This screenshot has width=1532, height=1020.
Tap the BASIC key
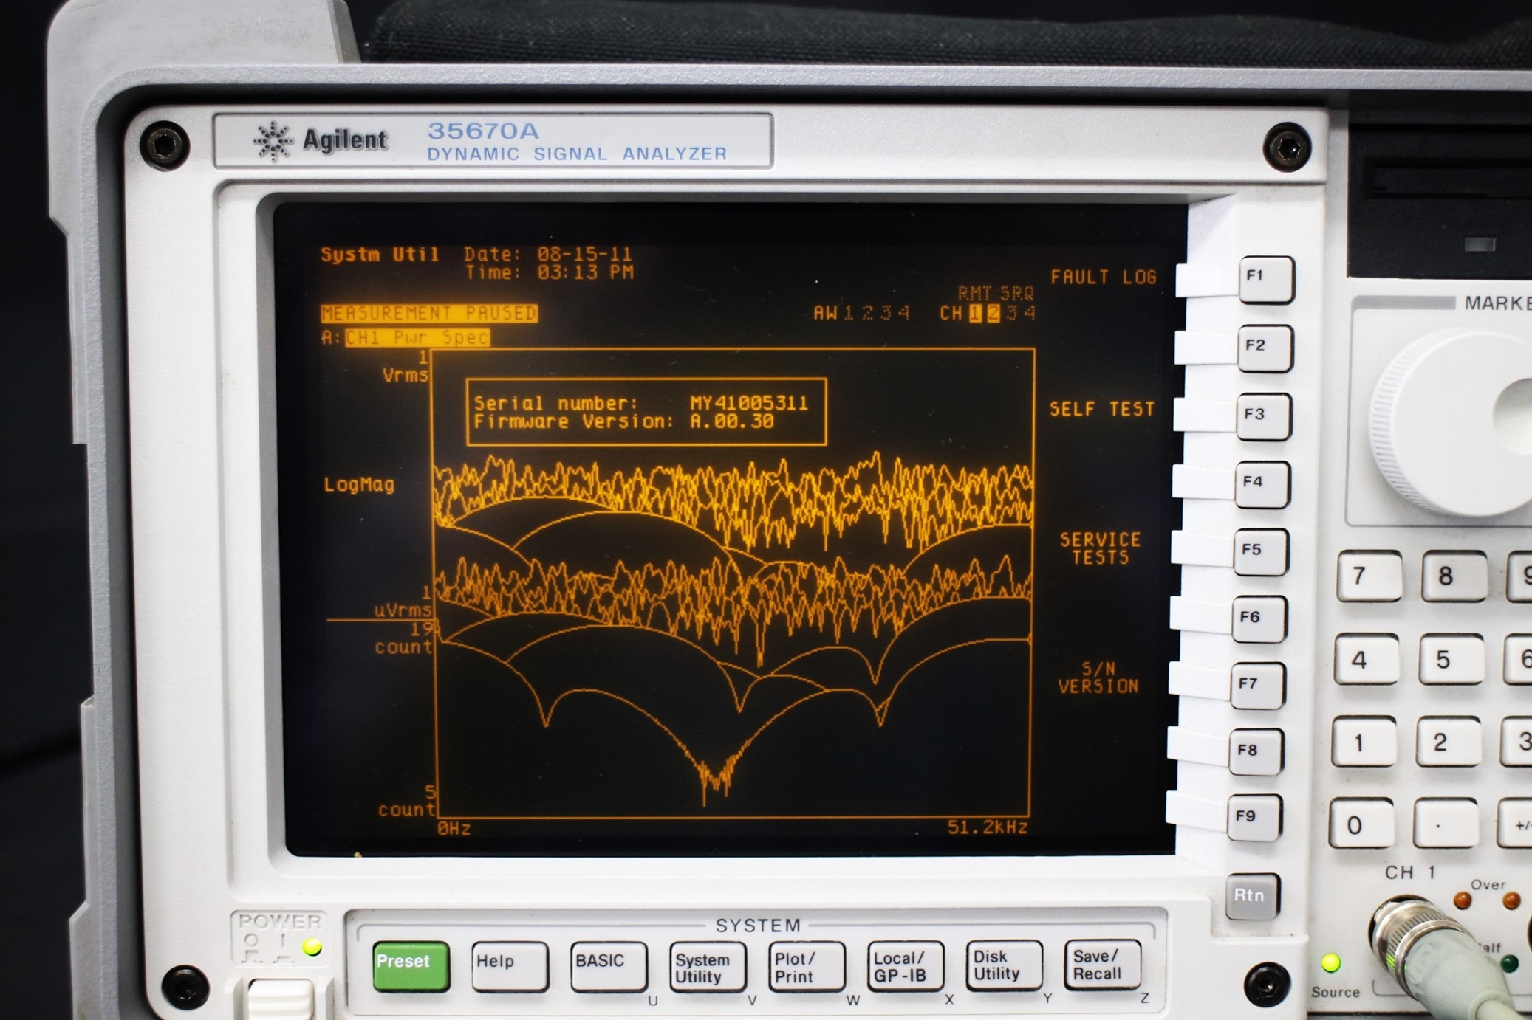click(609, 965)
